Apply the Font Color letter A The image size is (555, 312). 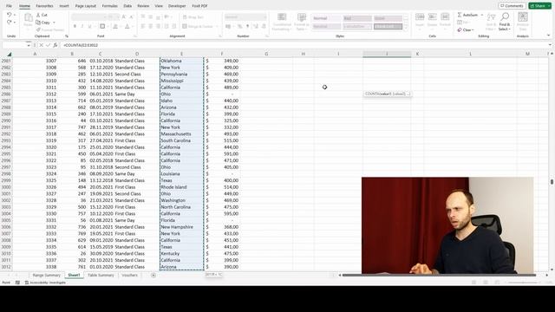pos(127,26)
